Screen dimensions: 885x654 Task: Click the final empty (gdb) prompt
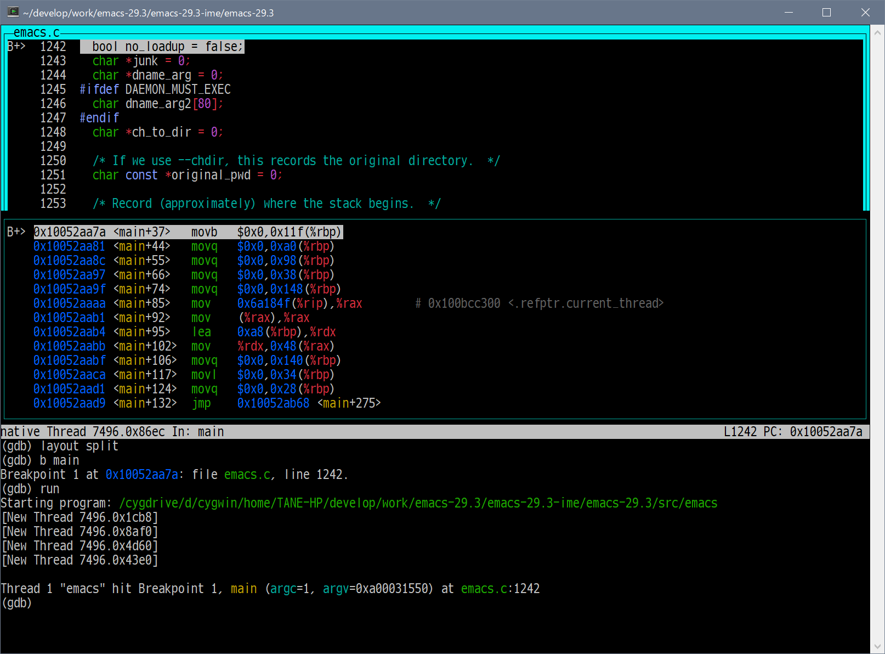click(16, 603)
